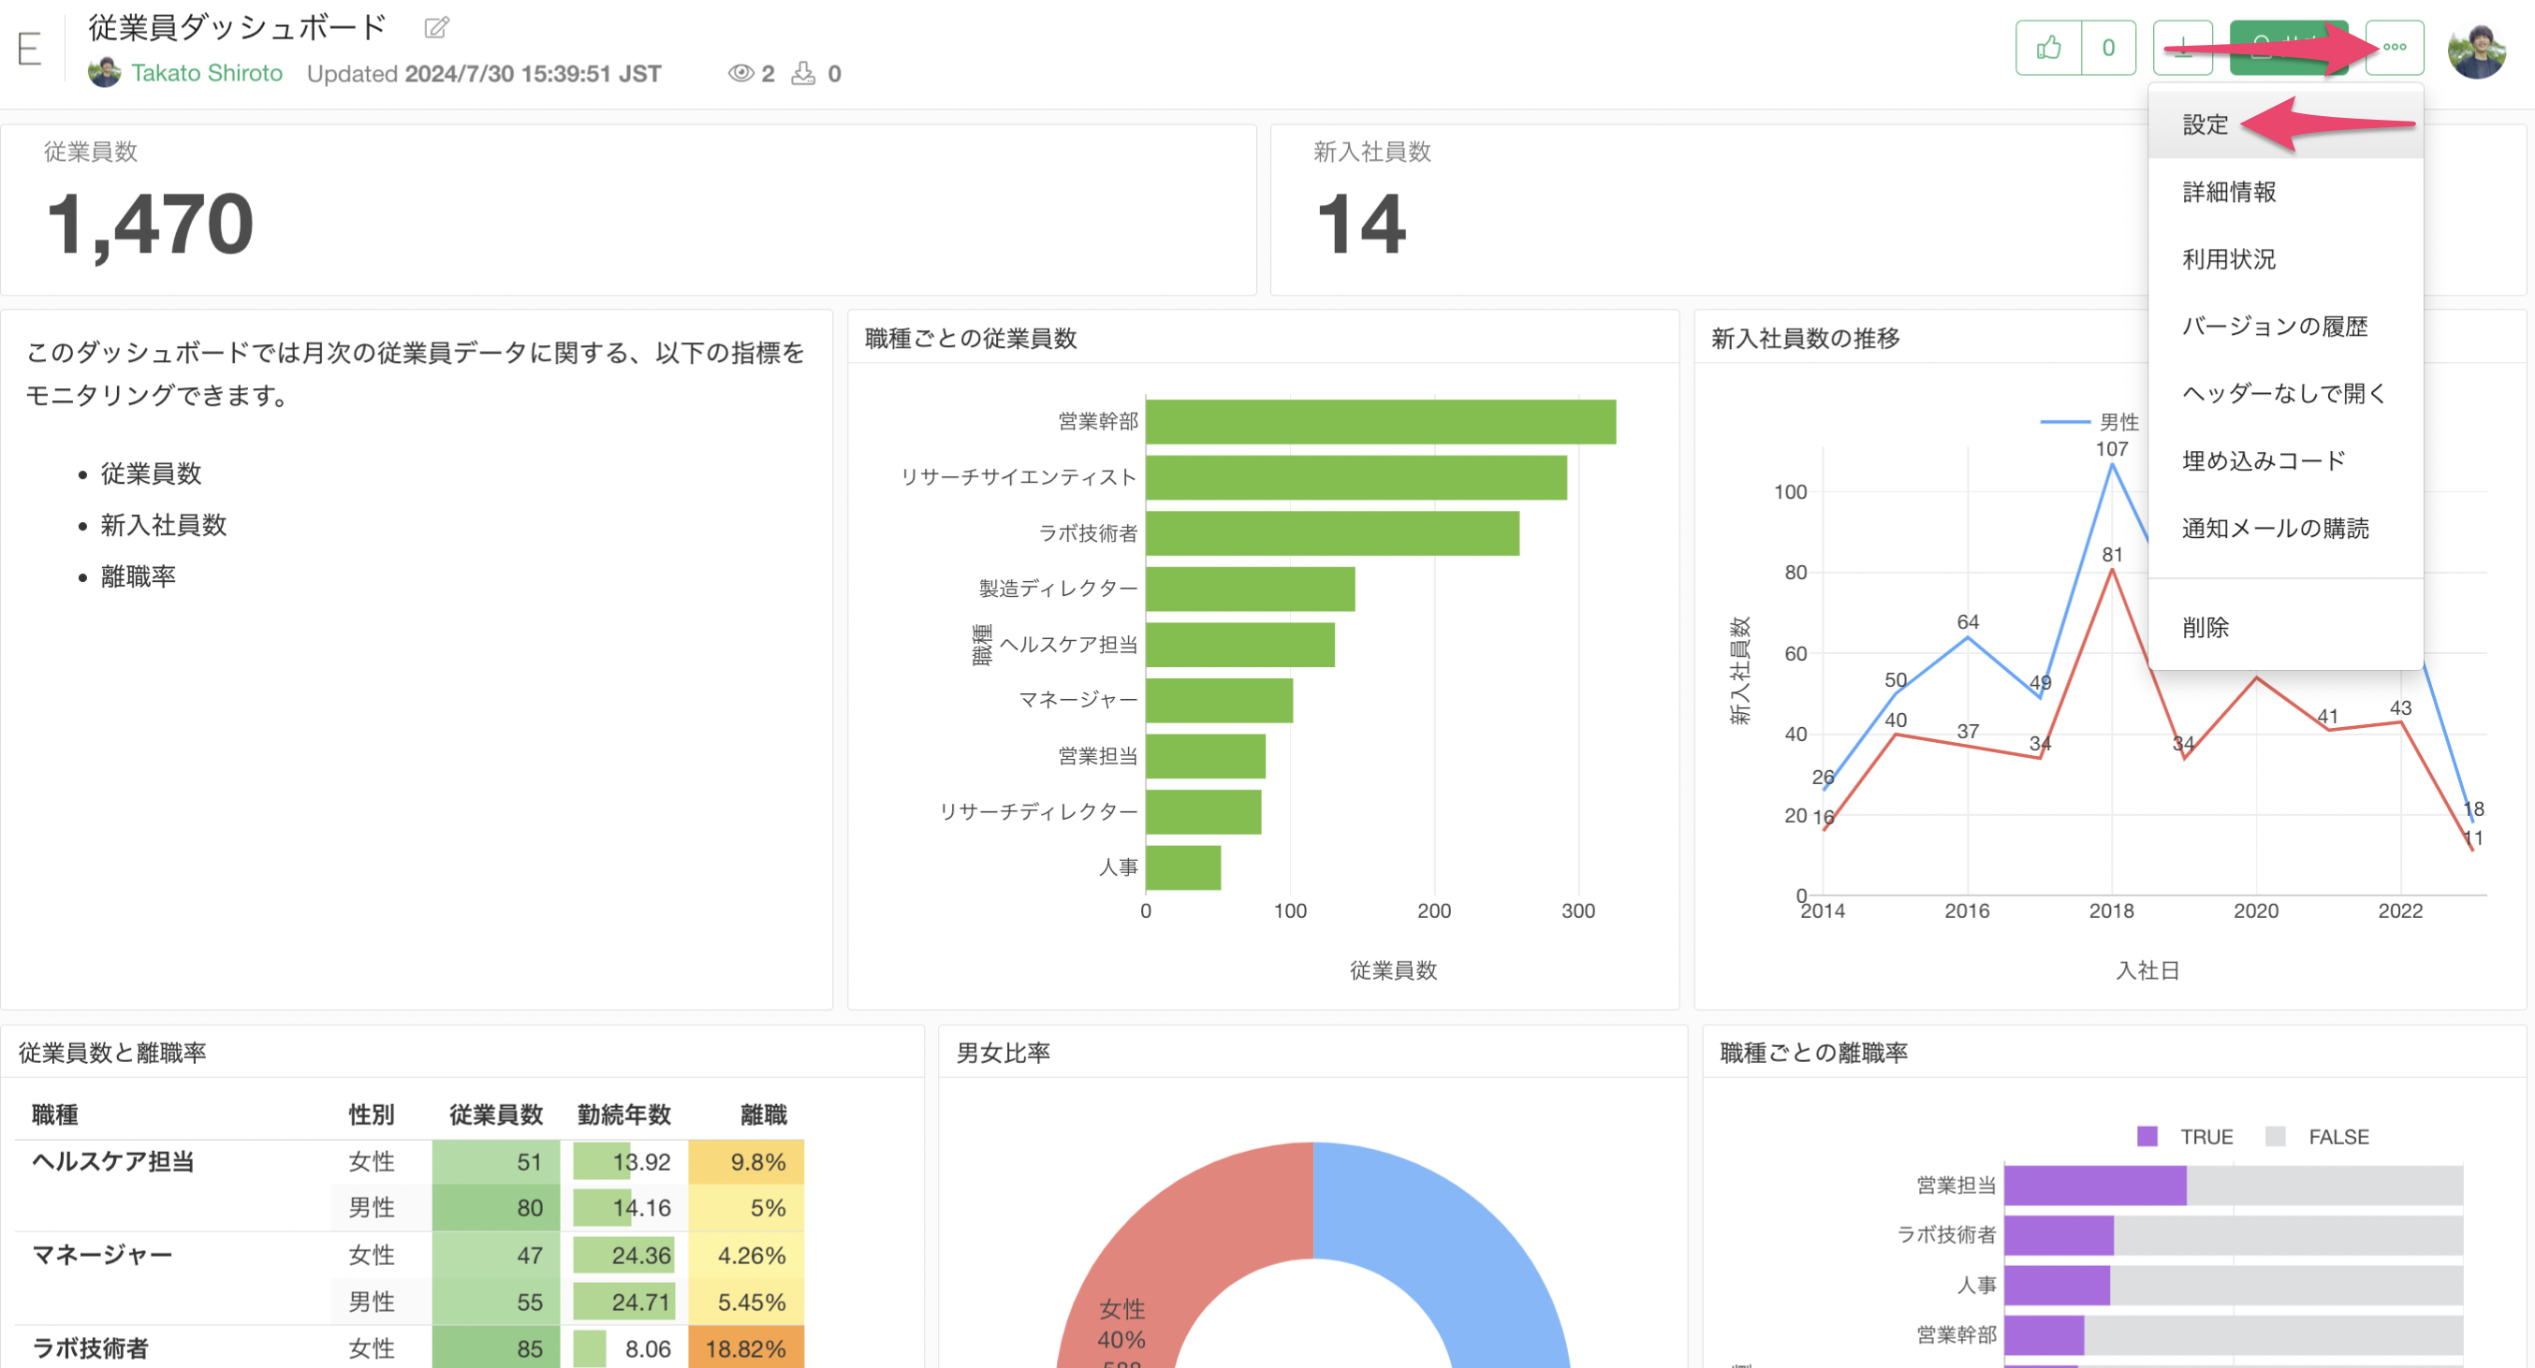Click the リサーチサイエンティスト bar in the chart

tap(1356, 478)
